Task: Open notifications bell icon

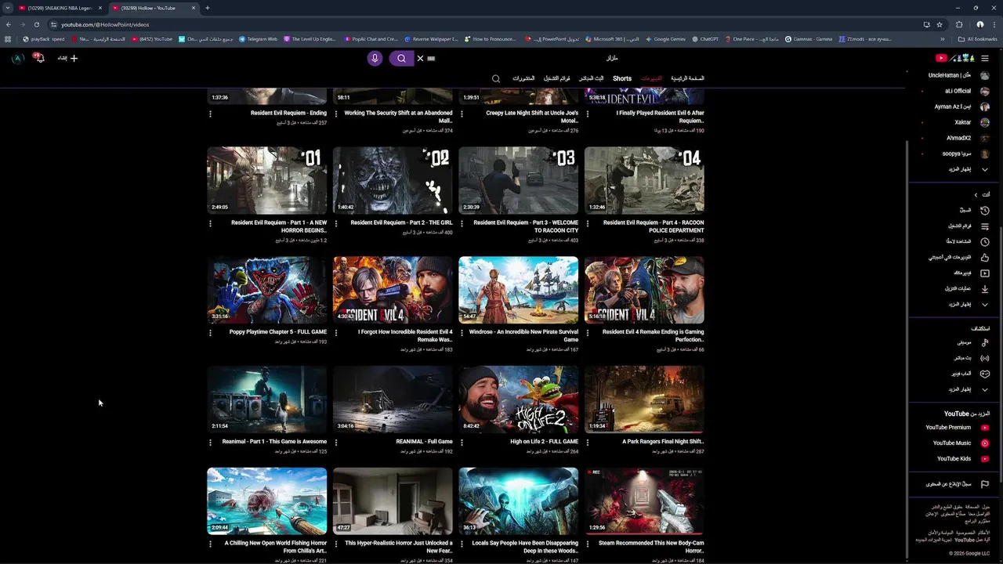Action: [x=38, y=58]
